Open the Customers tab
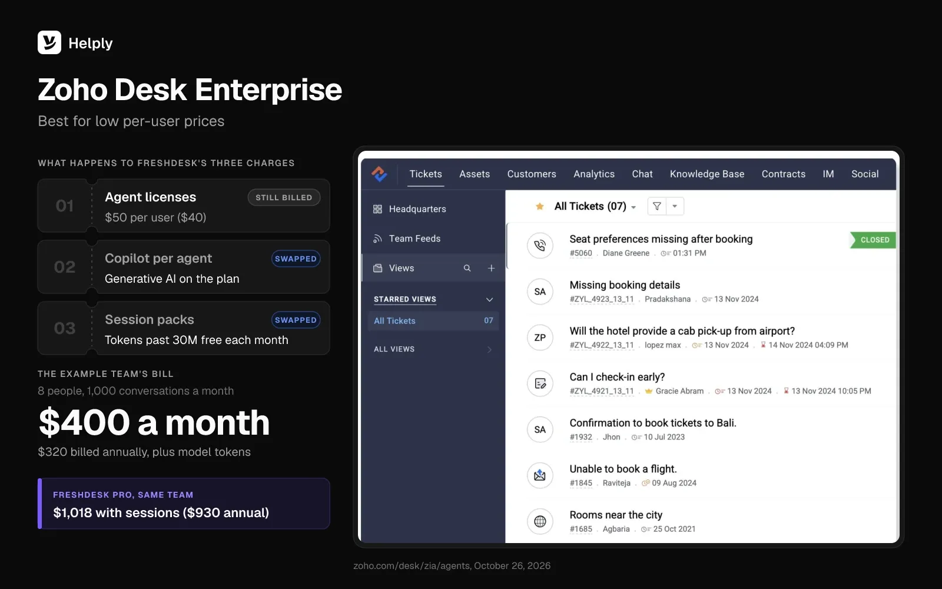This screenshot has height=589, width=942. click(x=532, y=174)
